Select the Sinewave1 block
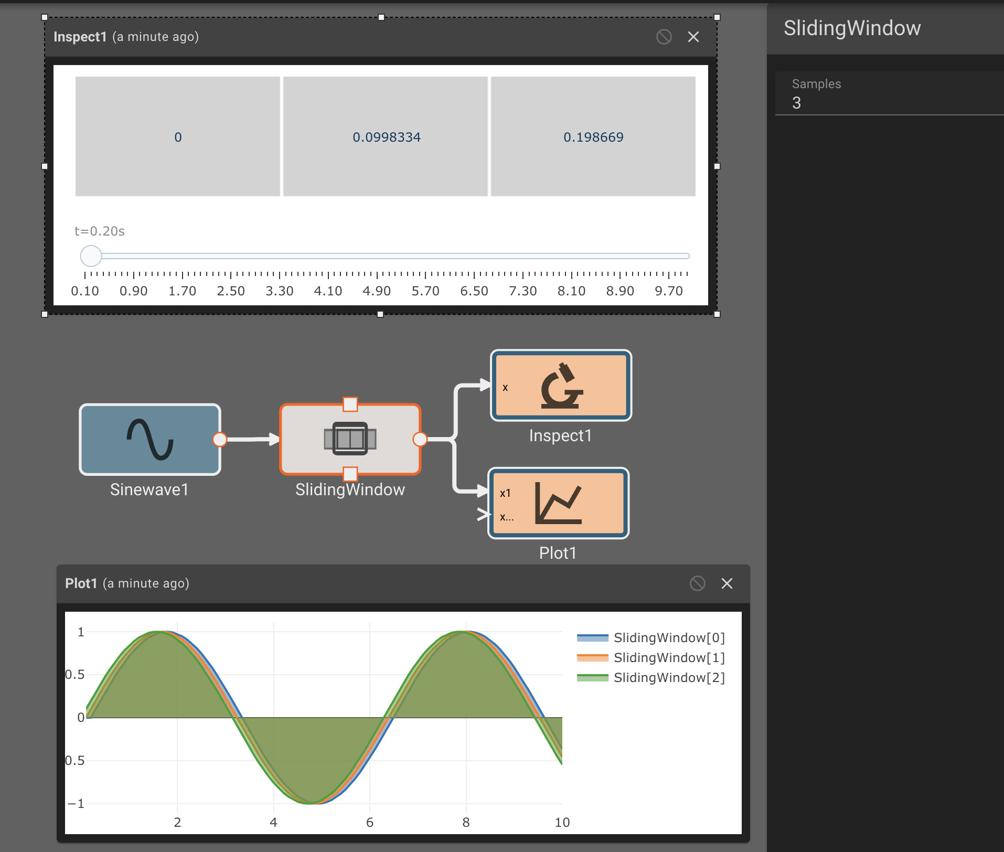Image resolution: width=1004 pixels, height=852 pixels. (149, 440)
